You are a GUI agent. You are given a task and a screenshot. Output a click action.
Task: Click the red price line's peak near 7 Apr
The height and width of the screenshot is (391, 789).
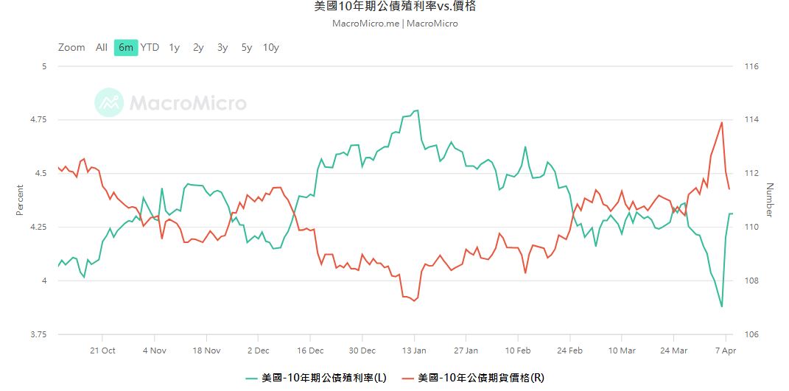(722, 122)
